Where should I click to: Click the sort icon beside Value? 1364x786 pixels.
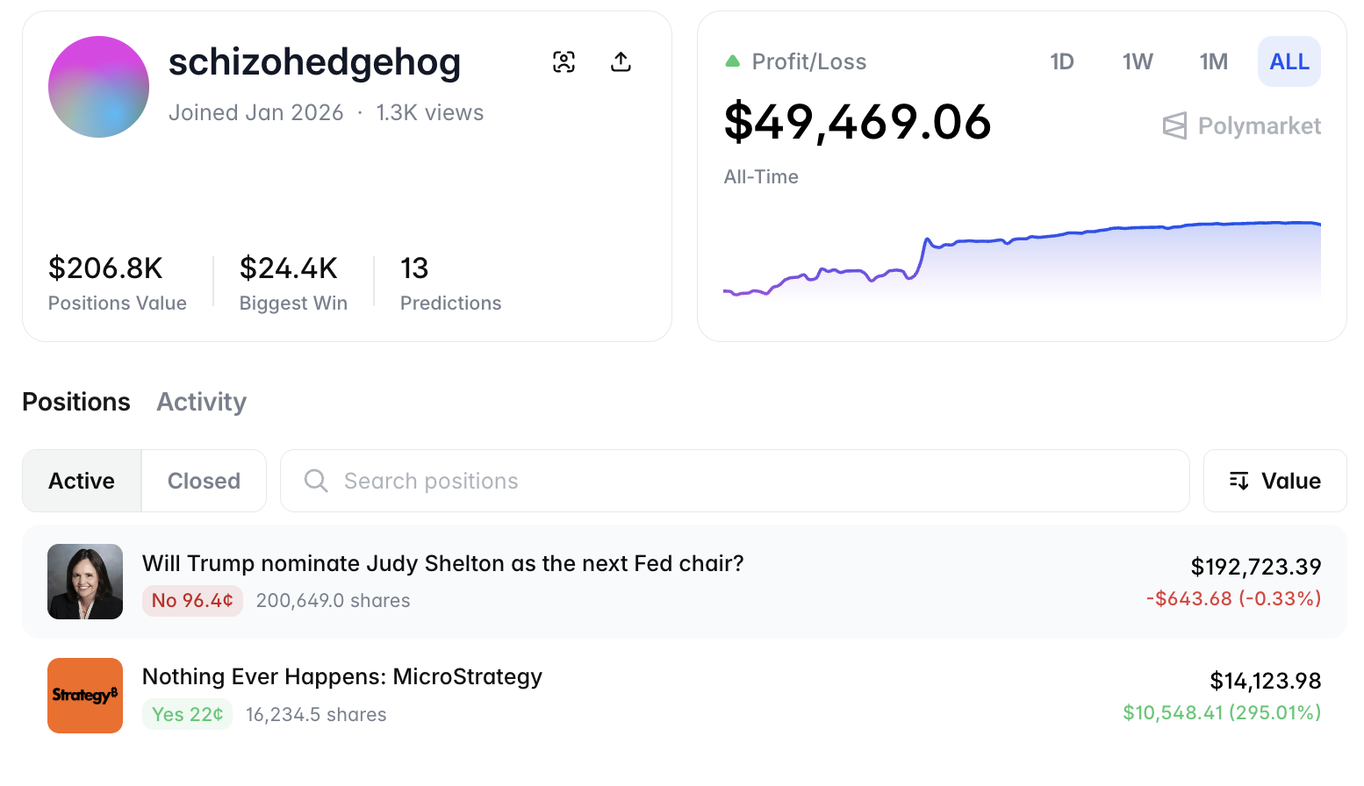(x=1238, y=481)
